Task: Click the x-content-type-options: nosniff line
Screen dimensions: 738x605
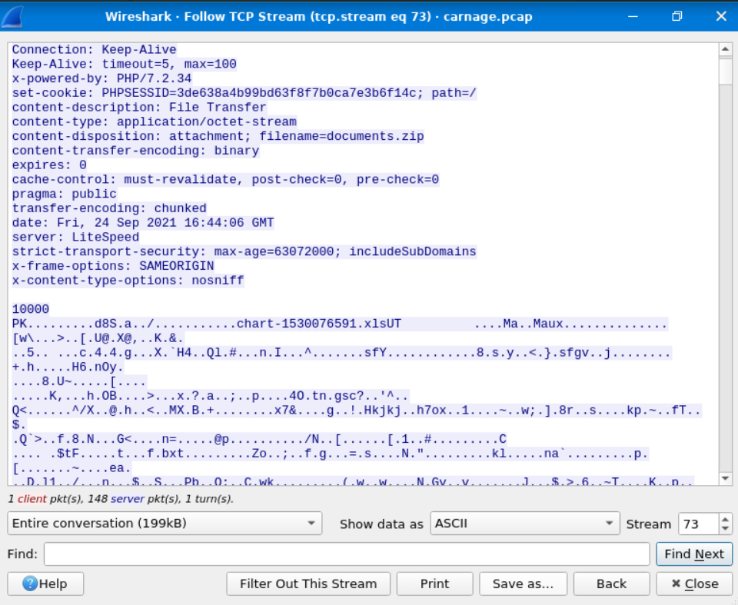Action: [x=128, y=281]
